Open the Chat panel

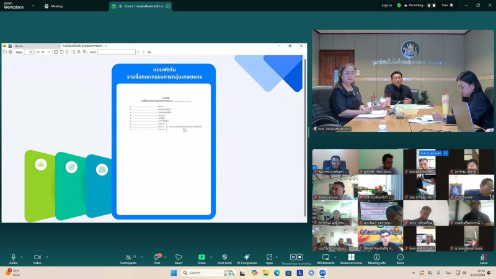[x=157, y=257]
